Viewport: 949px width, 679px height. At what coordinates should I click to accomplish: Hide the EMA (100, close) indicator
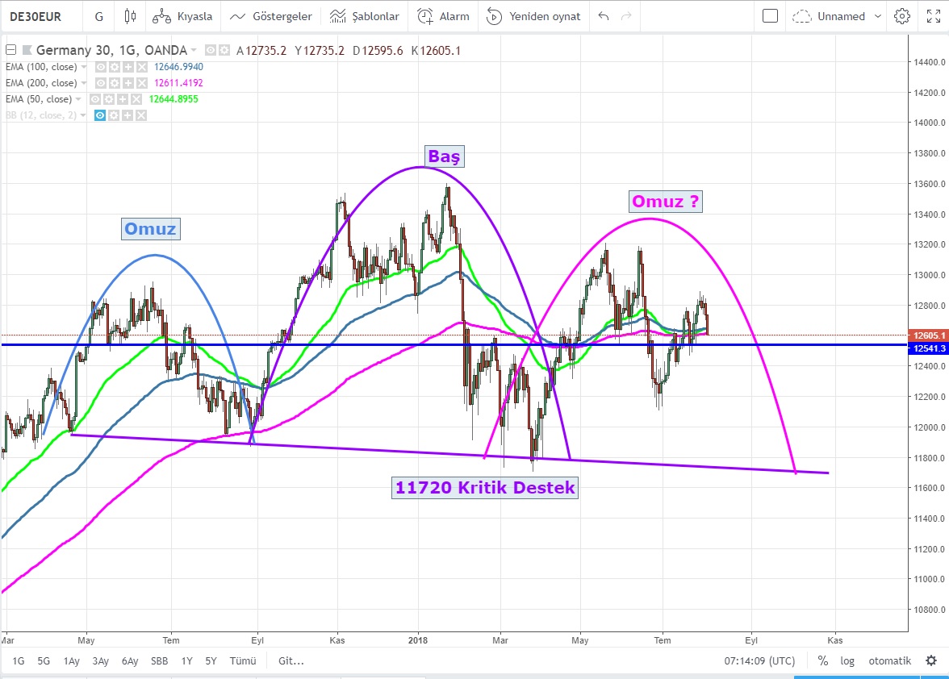[x=102, y=67]
